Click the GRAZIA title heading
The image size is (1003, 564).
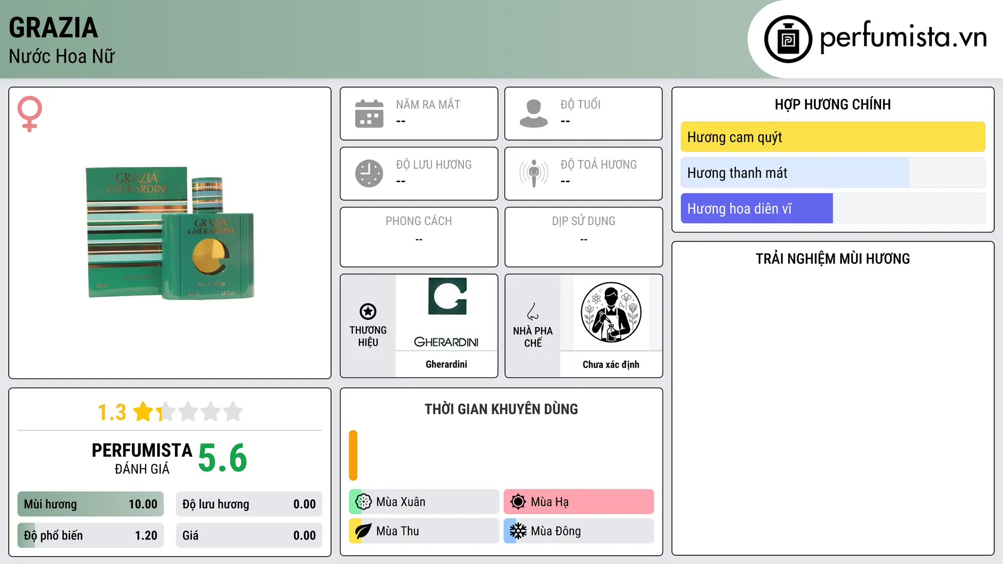pos(53,27)
